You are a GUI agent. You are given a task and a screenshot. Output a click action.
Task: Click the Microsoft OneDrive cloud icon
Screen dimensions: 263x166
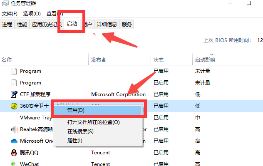click(14, 141)
